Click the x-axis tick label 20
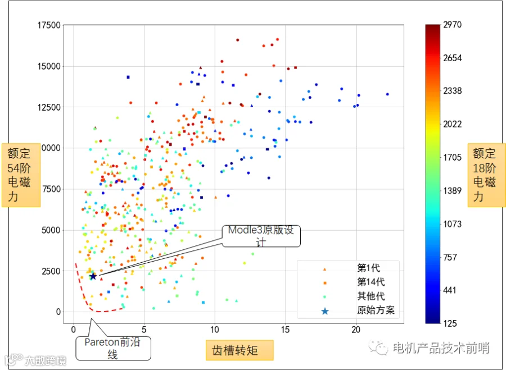 tap(356, 330)
